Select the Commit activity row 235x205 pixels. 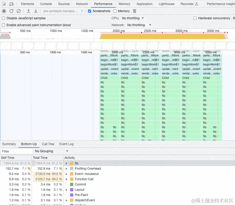click(x=117, y=184)
